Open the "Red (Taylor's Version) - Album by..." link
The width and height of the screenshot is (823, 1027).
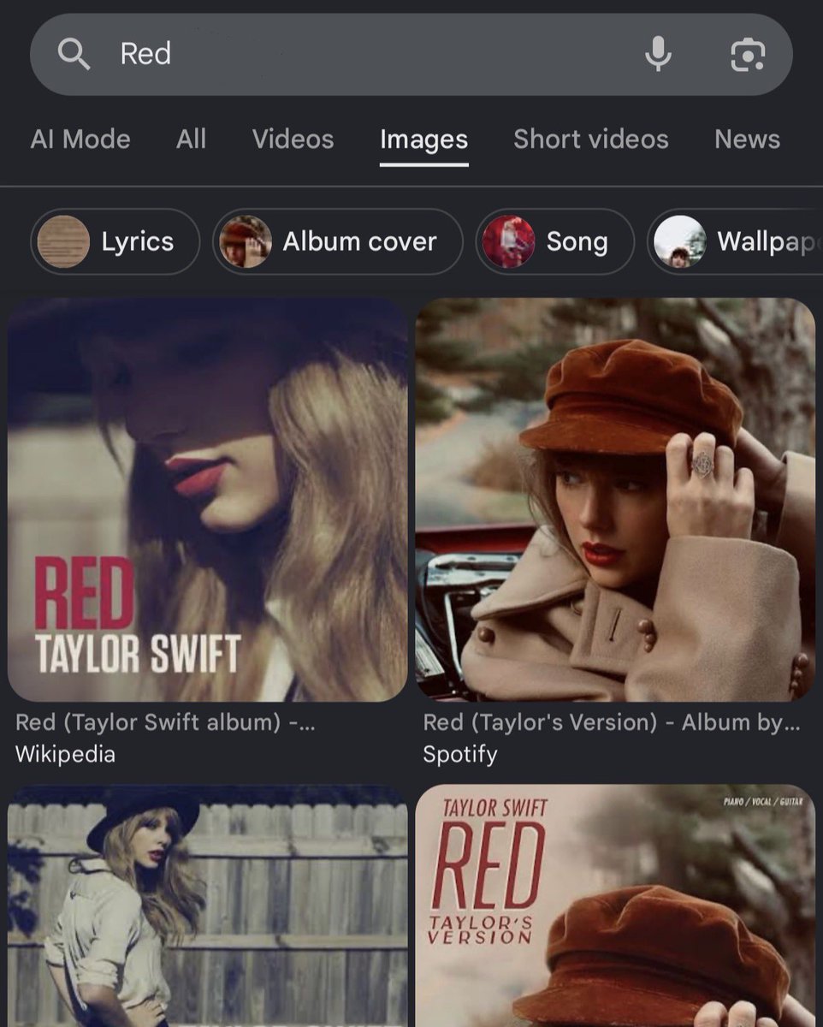click(x=612, y=722)
